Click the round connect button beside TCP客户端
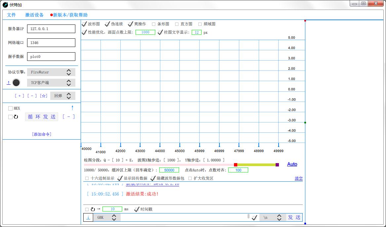This screenshot has height=227, width=386. 16,83
